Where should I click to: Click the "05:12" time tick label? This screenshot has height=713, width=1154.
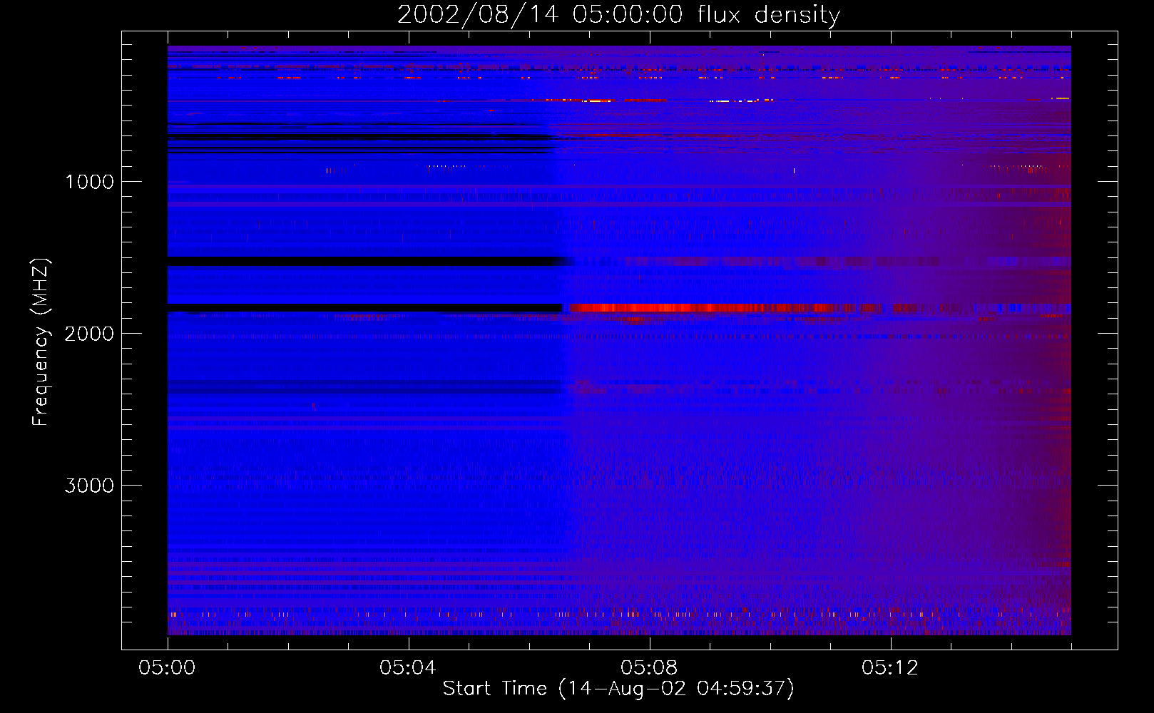(x=890, y=668)
